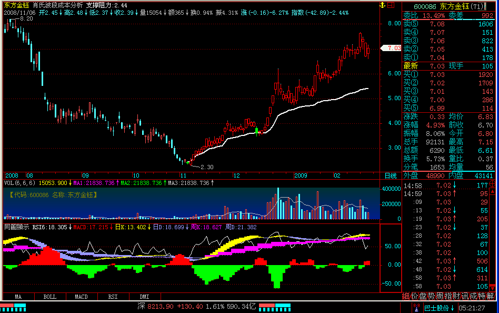Click the 巴士股份 ticker in the status bar
This screenshot has height=313, width=499.
(x=439, y=308)
